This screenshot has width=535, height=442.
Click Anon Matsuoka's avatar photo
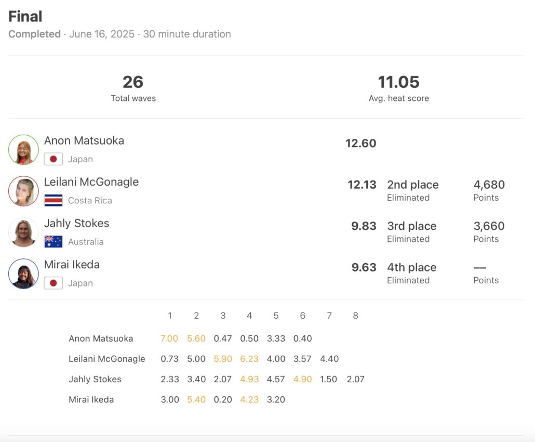tap(23, 150)
